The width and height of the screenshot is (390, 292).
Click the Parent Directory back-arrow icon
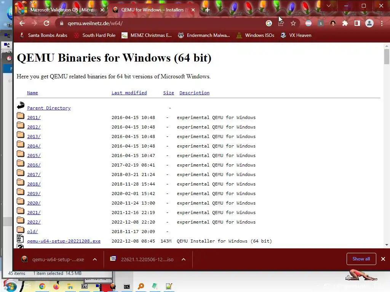click(x=21, y=105)
